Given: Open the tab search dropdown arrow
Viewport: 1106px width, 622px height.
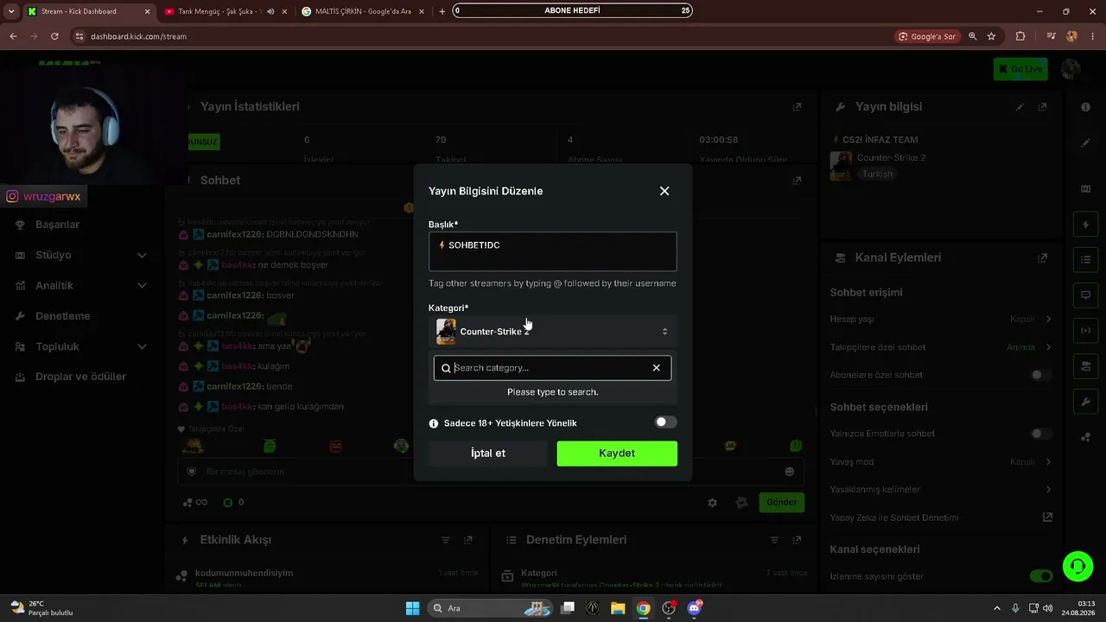Looking at the screenshot, I should 10,11.
